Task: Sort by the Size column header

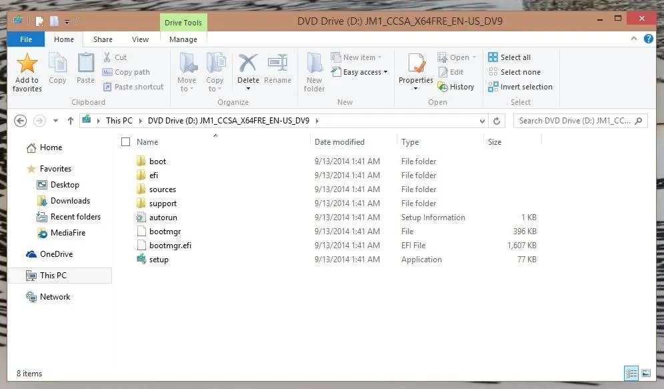Action: (495, 142)
